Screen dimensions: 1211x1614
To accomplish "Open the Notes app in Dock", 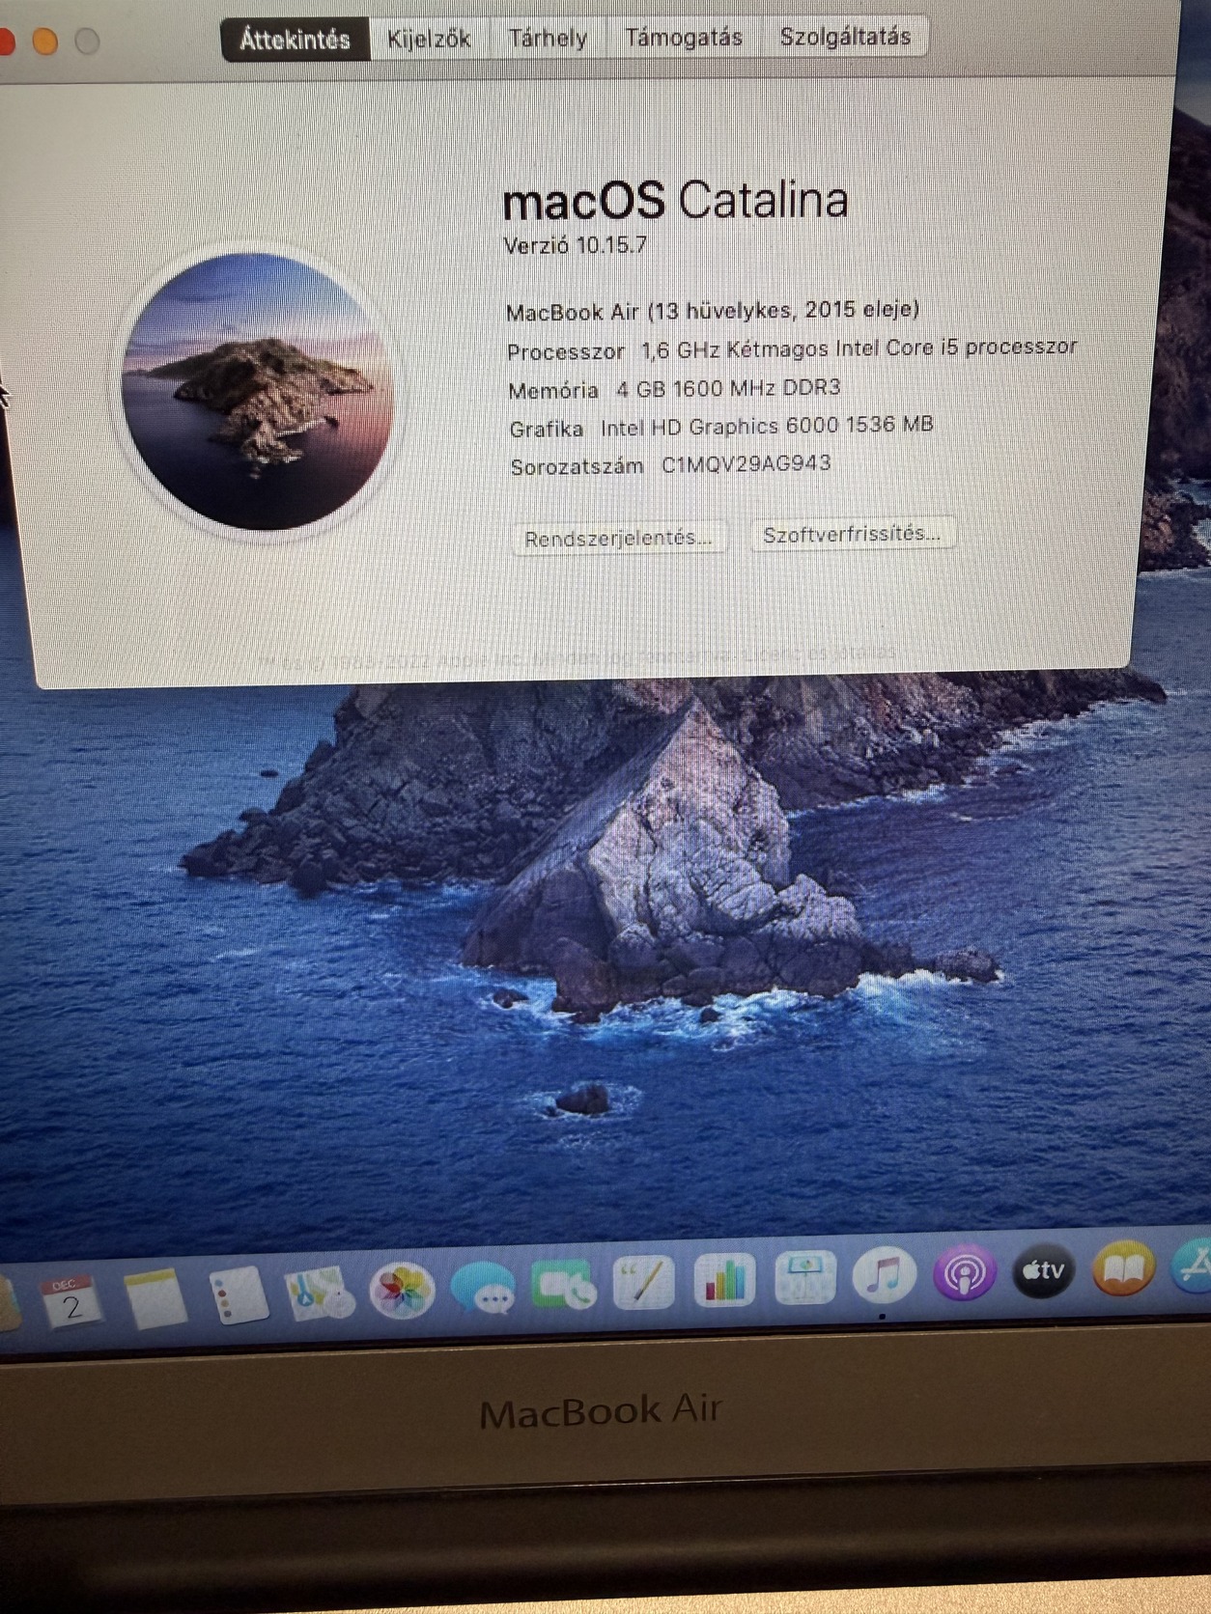I will pos(155,1298).
